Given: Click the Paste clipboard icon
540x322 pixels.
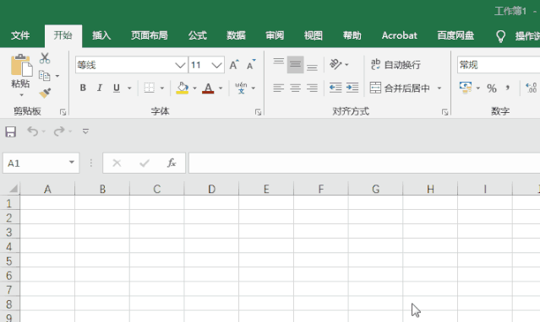Looking at the screenshot, I should click(x=21, y=65).
